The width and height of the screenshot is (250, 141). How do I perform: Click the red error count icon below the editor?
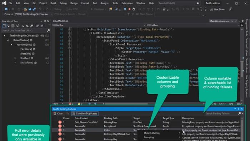(70, 104)
